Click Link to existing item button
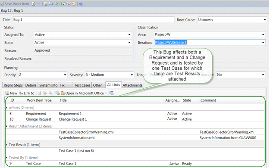This screenshot has height=168, width=270. (27, 93)
